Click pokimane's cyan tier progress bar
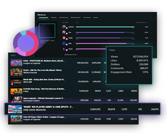This screenshot has width=167, height=139. coord(105,27)
